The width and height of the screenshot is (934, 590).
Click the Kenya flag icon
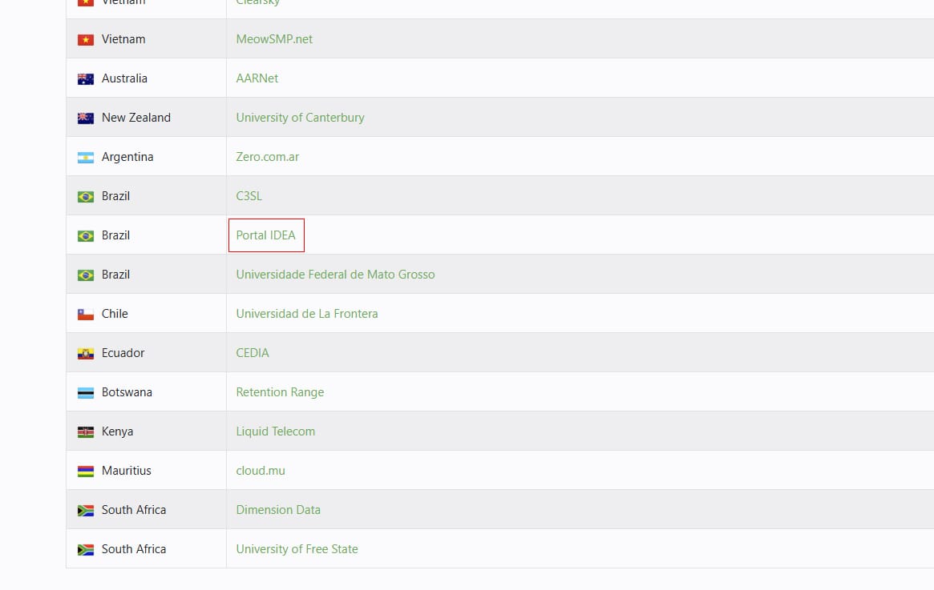point(86,432)
